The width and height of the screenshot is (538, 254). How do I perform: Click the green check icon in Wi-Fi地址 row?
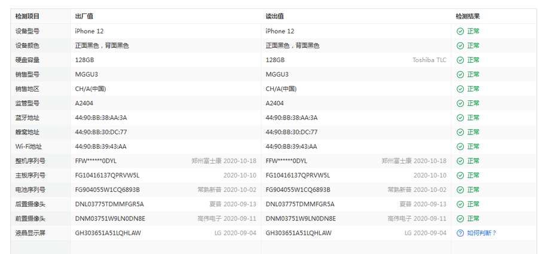[x=460, y=146]
